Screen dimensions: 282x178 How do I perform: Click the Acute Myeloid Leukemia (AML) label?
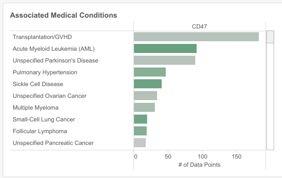[x=54, y=49]
